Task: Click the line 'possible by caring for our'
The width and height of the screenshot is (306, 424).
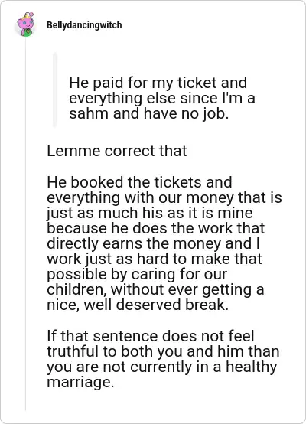Action: point(137,274)
